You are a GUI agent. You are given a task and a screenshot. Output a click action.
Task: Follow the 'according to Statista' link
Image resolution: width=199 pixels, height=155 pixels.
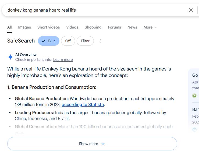83,105
